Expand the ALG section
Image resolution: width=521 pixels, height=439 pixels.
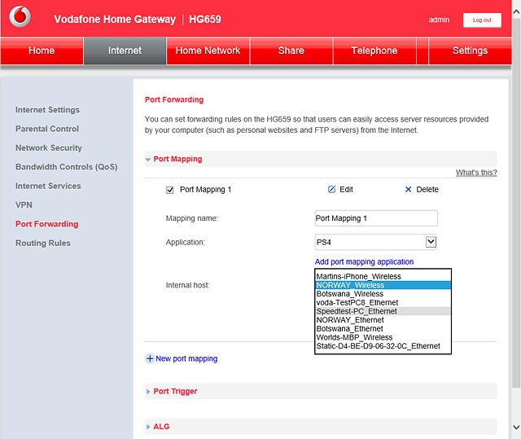[x=148, y=427]
